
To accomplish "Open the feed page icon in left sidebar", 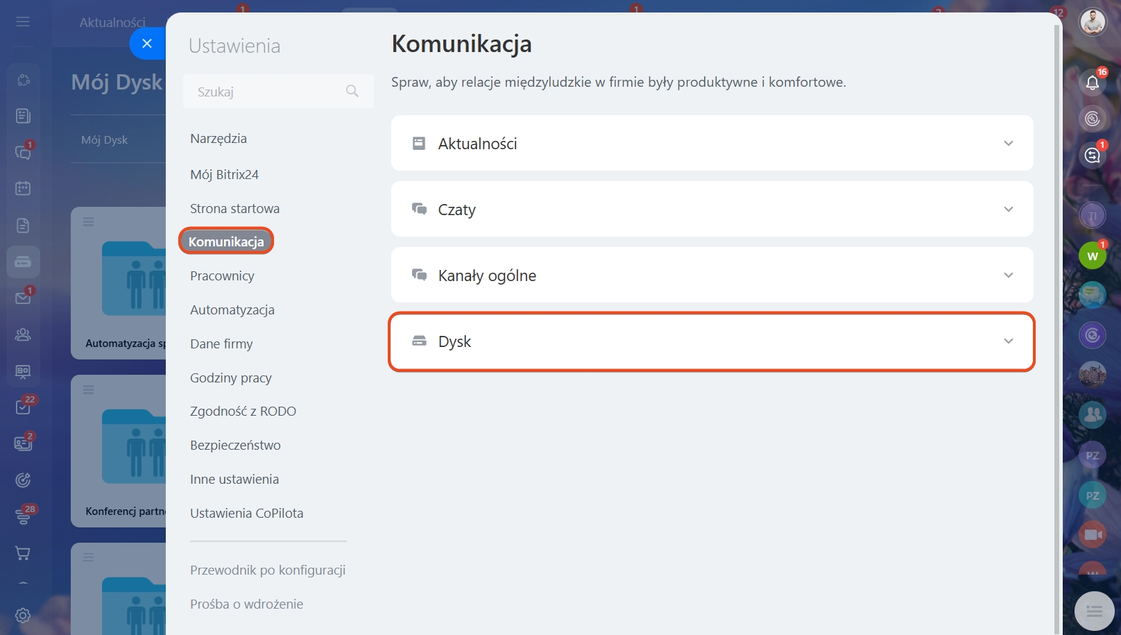I will (x=23, y=115).
